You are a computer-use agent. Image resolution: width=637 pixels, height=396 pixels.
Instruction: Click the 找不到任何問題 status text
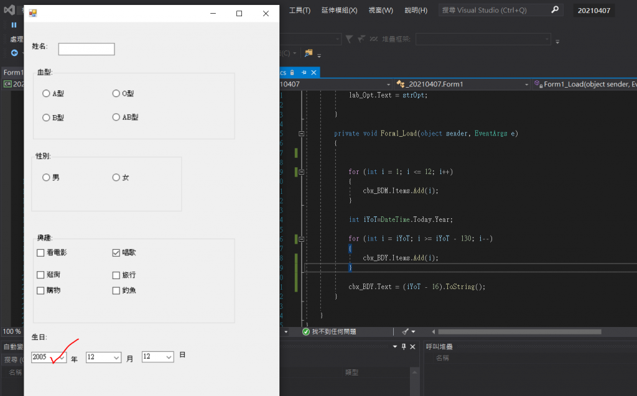334,332
